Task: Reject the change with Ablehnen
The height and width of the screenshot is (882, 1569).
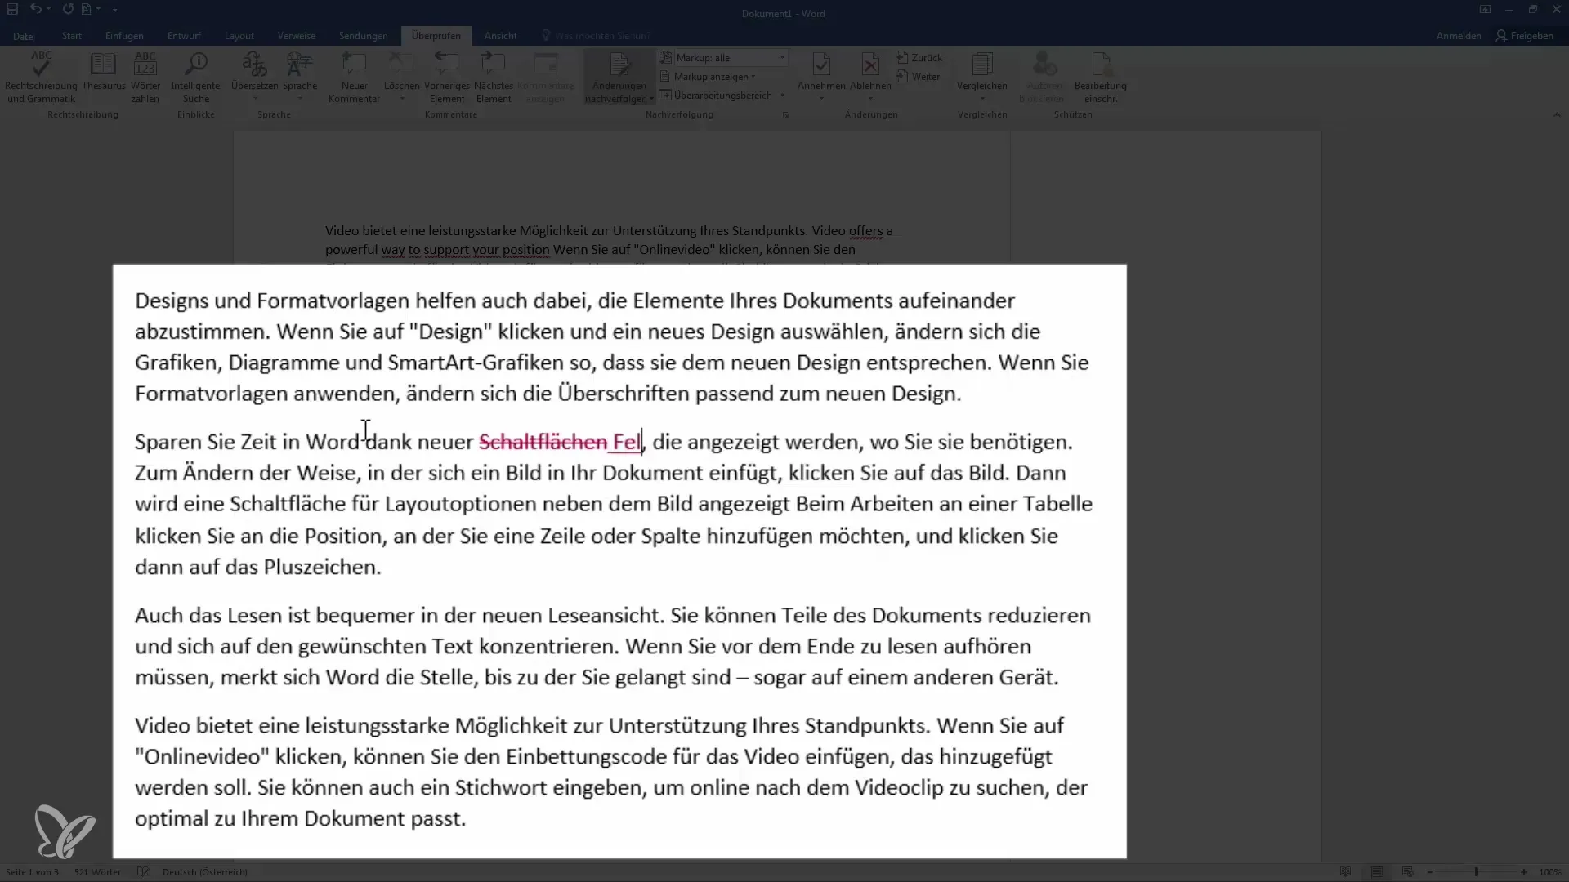Action: click(870, 71)
